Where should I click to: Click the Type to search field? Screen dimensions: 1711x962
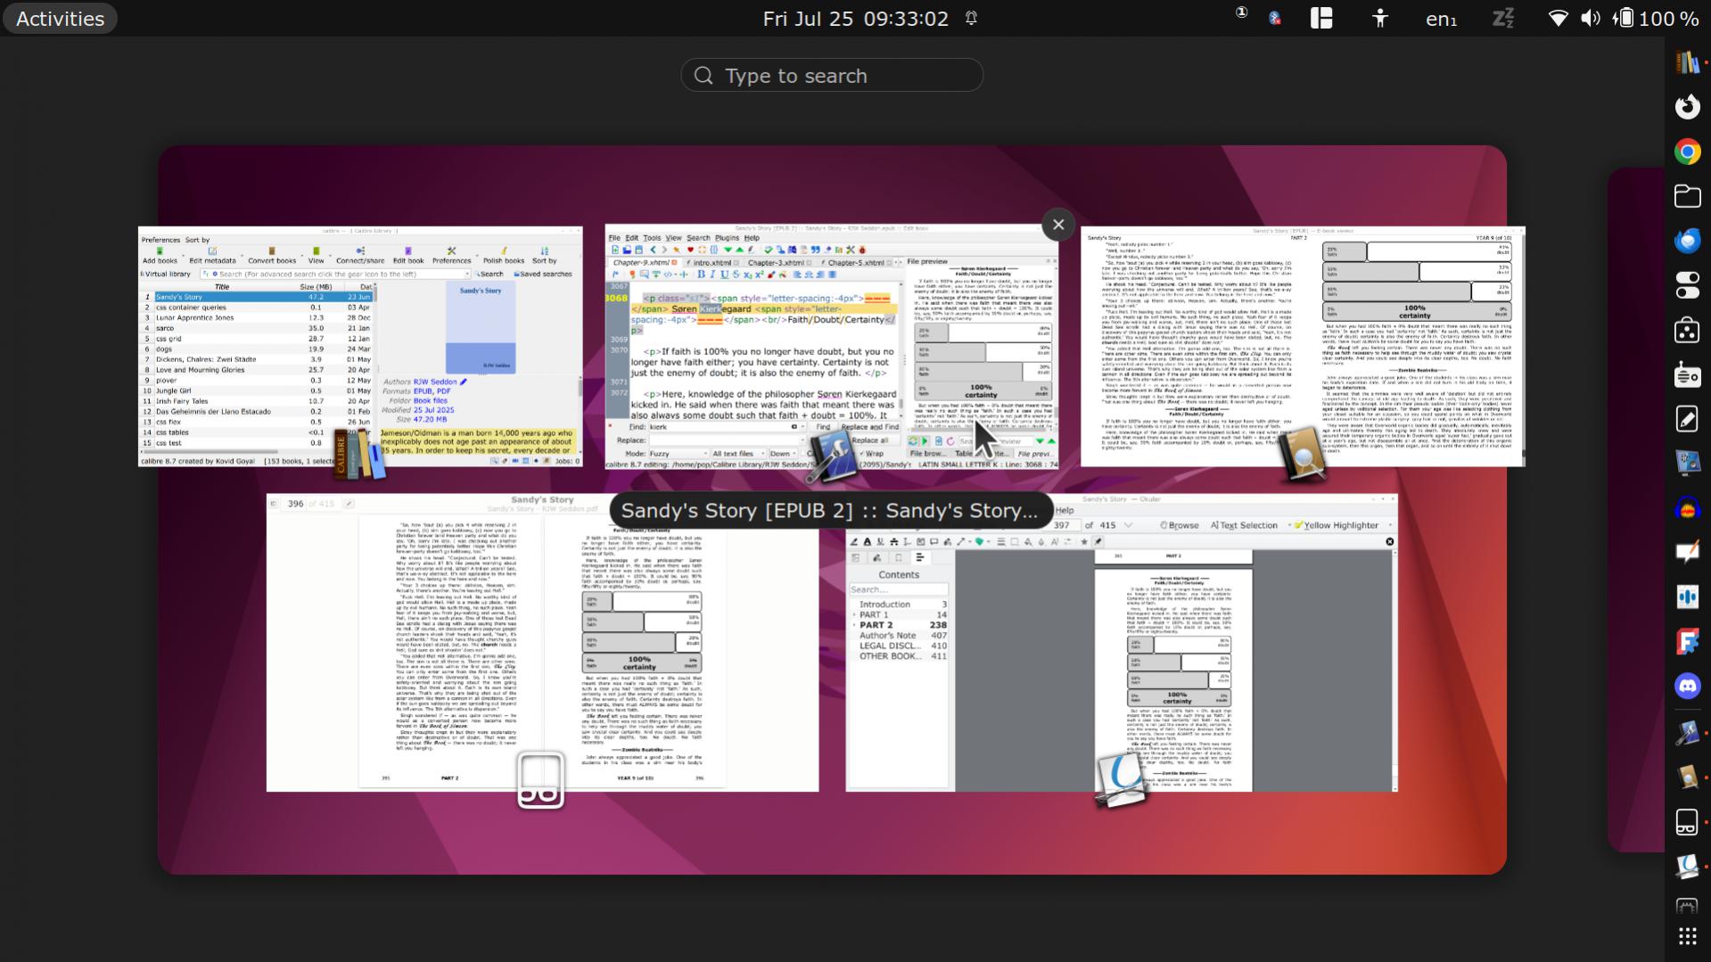(832, 76)
